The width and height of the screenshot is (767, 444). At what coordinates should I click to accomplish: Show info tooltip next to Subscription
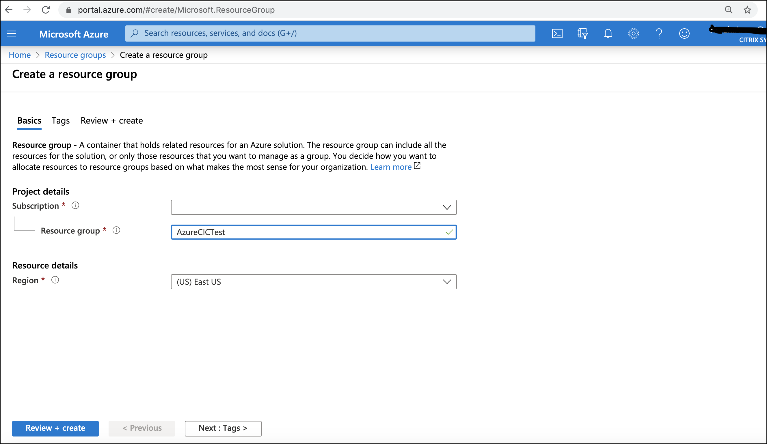[75, 206]
